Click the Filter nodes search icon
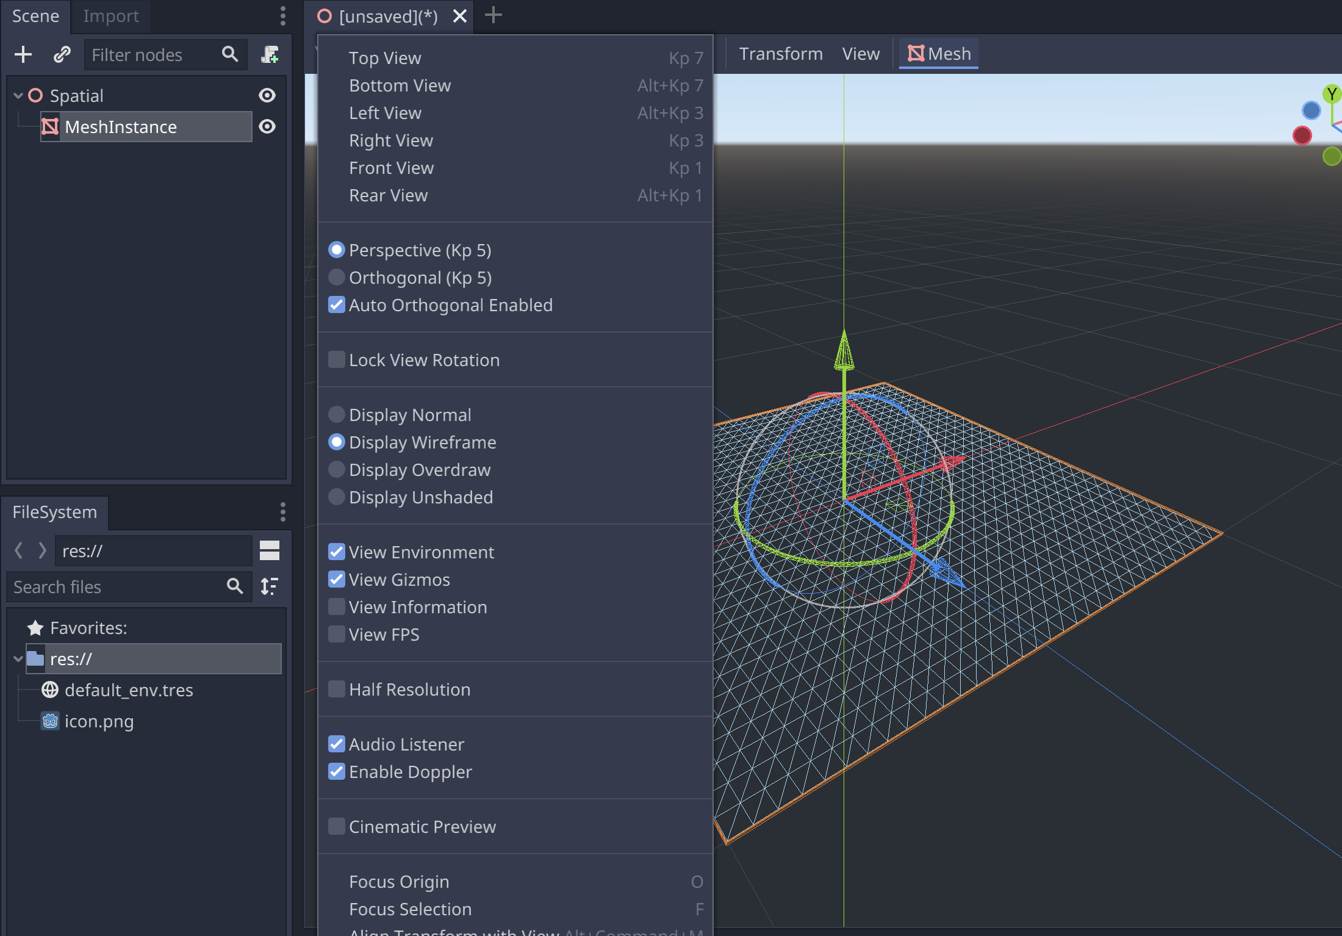The image size is (1342, 936). (229, 54)
